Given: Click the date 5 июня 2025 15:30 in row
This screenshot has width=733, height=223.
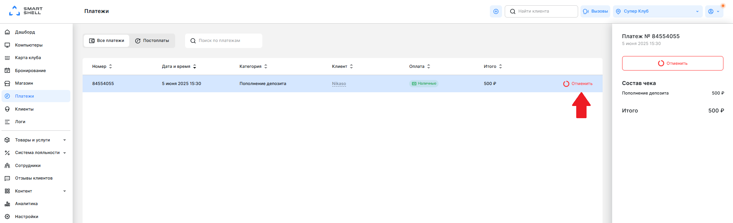Looking at the screenshot, I should (181, 83).
